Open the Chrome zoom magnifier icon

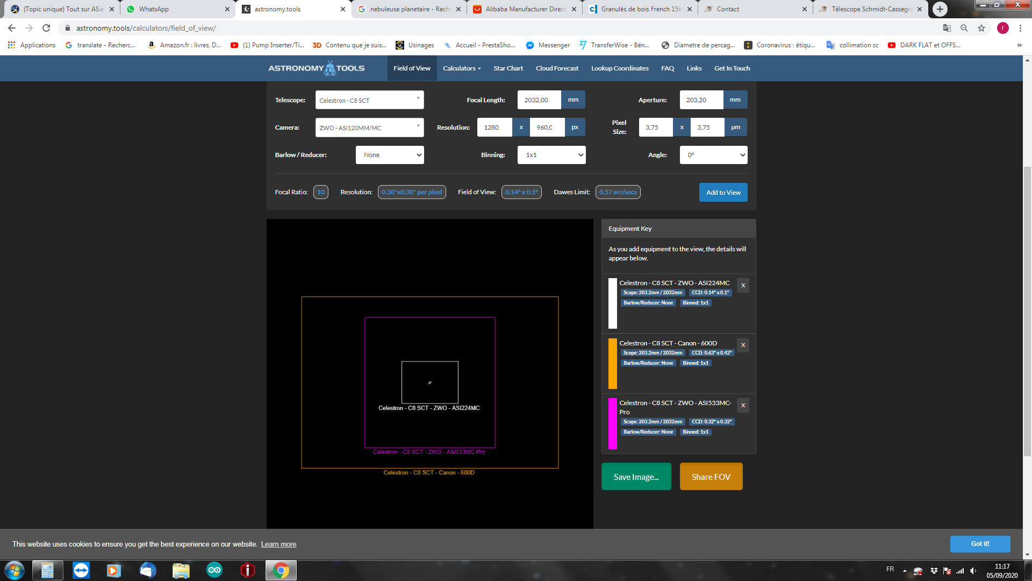pyautogui.click(x=964, y=28)
